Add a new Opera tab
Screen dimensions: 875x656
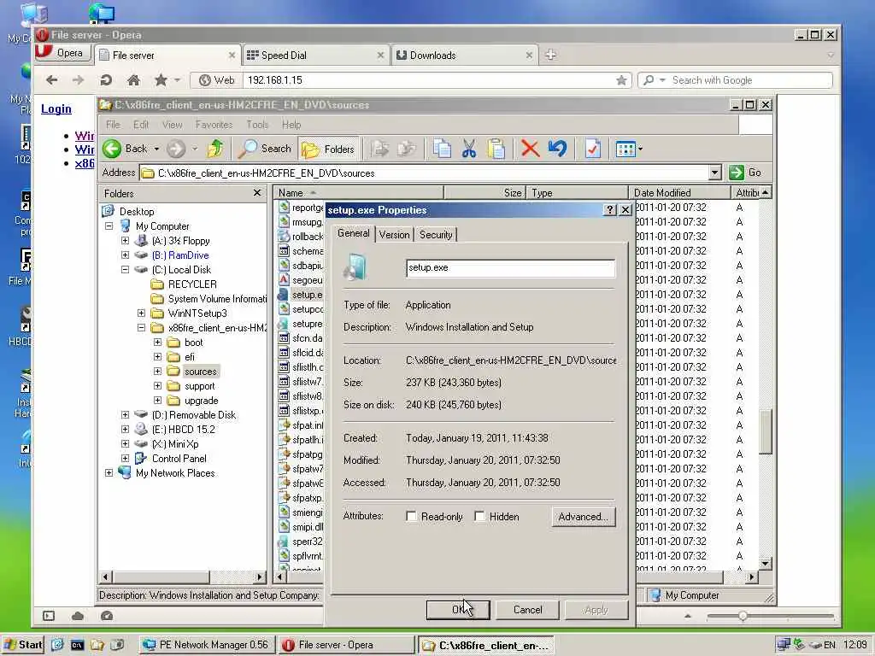(x=550, y=55)
